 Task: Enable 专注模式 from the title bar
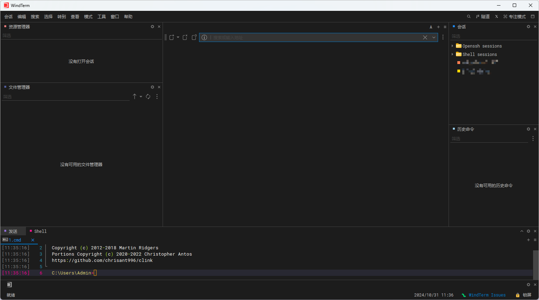click(x=515, y=16)
